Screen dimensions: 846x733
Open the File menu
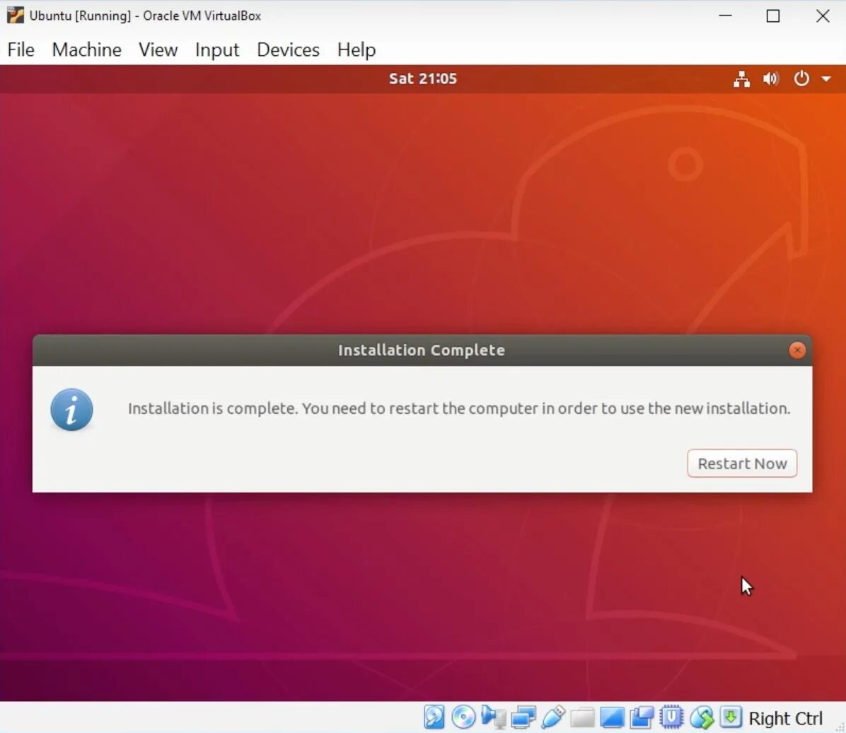(21, 50)
